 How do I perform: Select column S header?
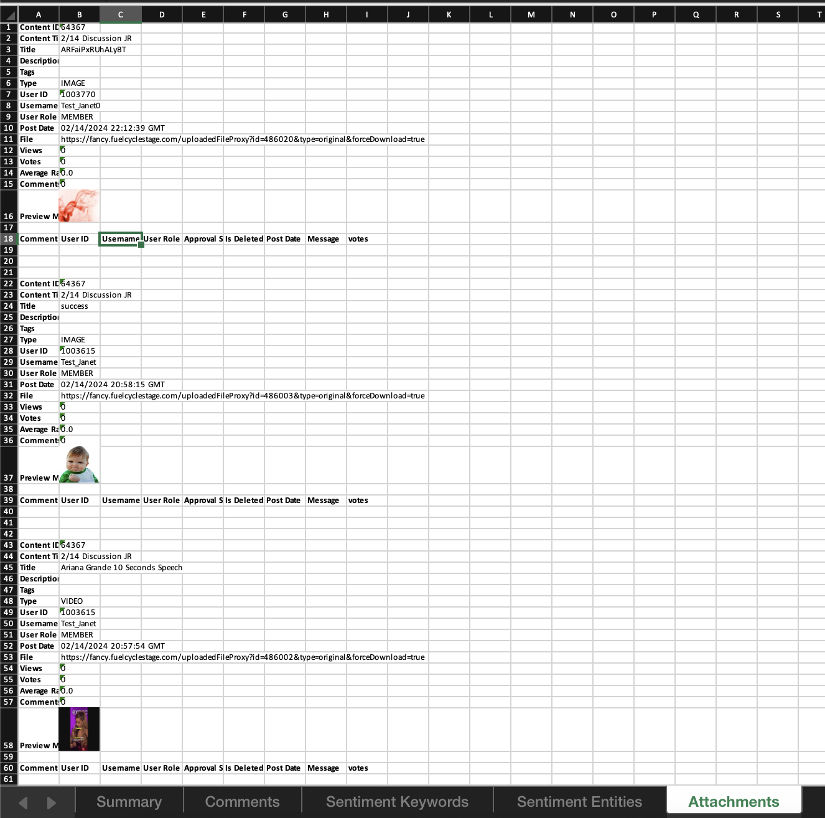click(778, 14)
